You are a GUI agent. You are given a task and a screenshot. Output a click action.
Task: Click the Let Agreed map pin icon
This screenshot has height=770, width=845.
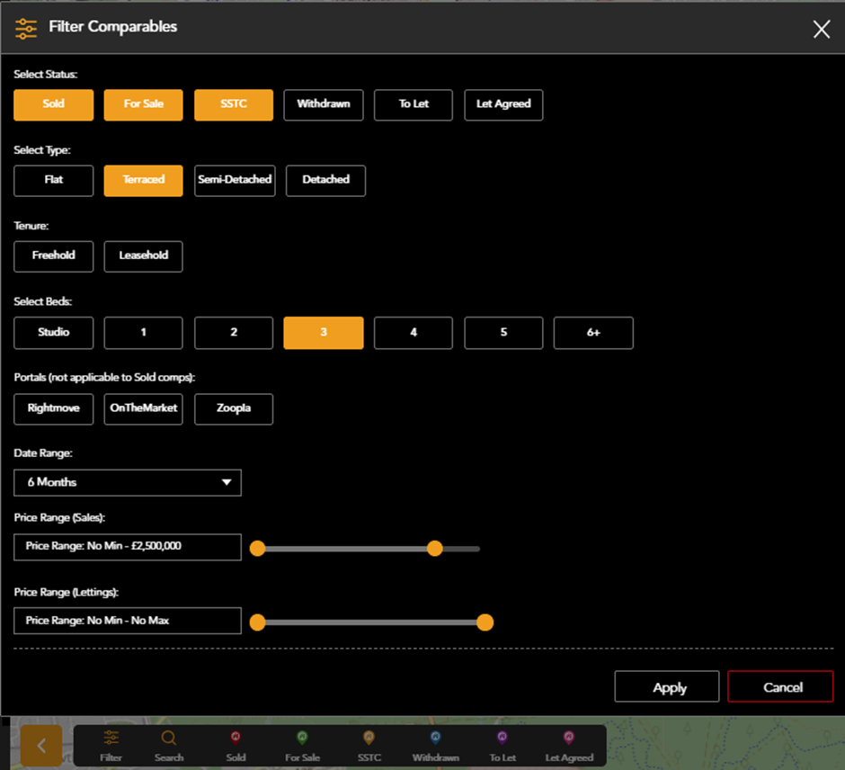(x=569, y=739)
